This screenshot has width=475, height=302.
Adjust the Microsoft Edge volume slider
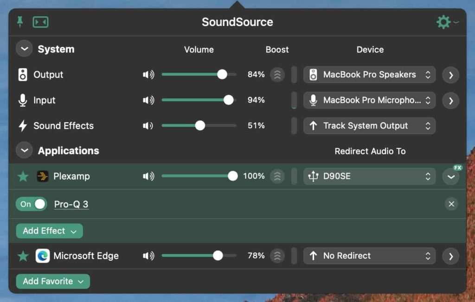199,256
